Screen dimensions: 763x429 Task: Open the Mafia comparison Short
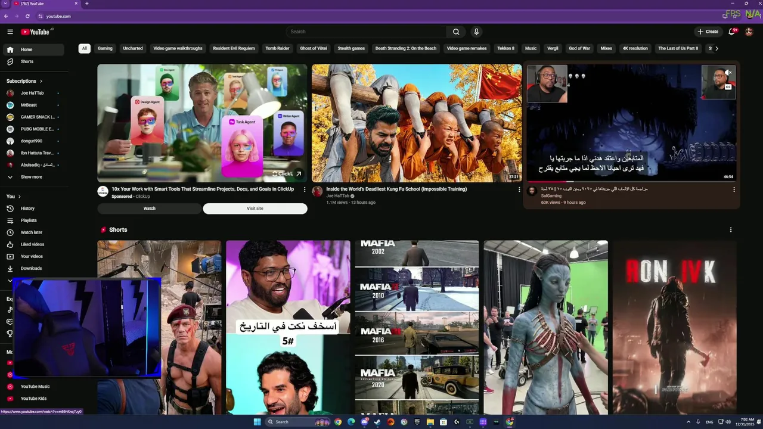click(x=417, y=327)
